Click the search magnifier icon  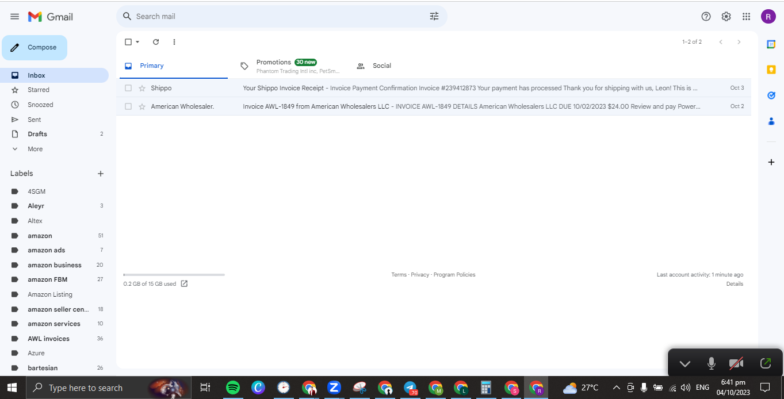127,16
